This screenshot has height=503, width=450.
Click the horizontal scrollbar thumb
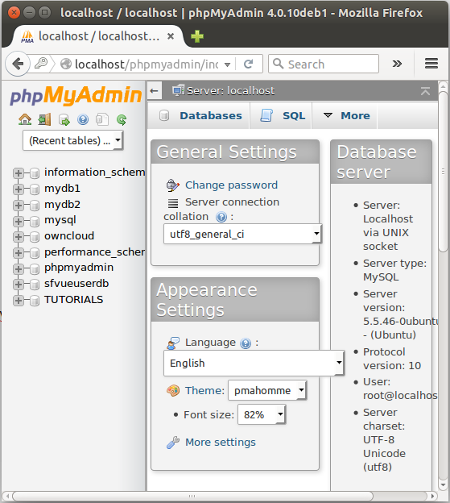tap(192, 496)
